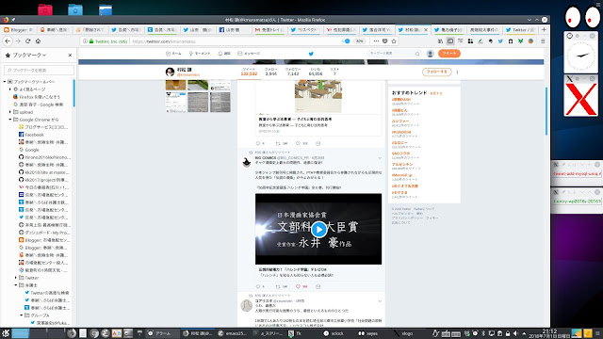This screenshot has width=603, height=339.
Task: Save page to Pocket icon
Action: [385, 41]
